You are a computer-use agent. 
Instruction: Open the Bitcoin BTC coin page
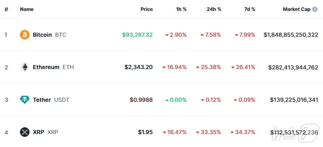pos(49,35)
